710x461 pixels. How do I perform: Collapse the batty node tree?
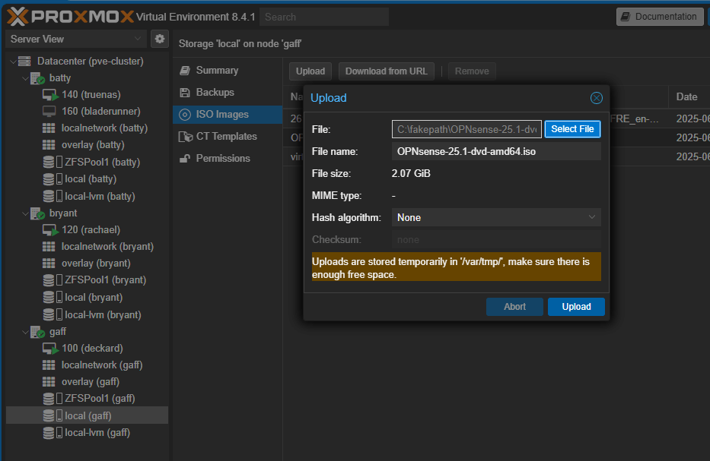pos(25,78)
